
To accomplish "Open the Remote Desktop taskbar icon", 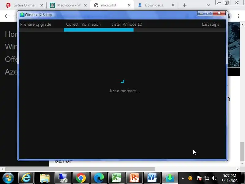I will click(x=63, y=178).
